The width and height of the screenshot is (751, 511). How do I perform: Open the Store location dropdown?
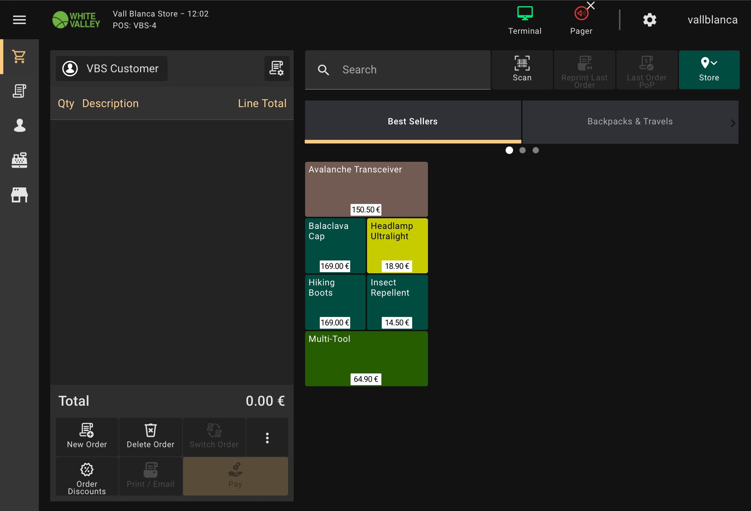tap(709, 70)
